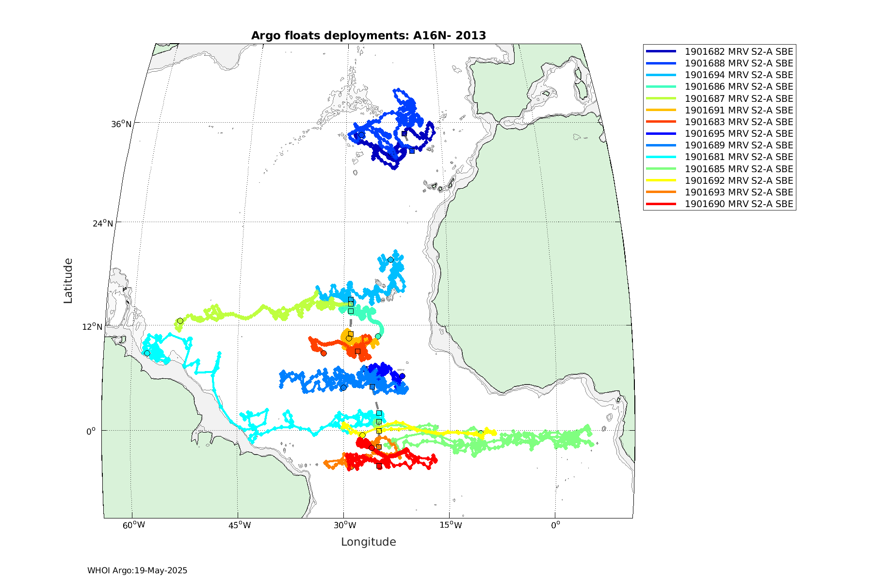Click the '0°' longitude tick label
Screen dimensions: 873x582
556,525
